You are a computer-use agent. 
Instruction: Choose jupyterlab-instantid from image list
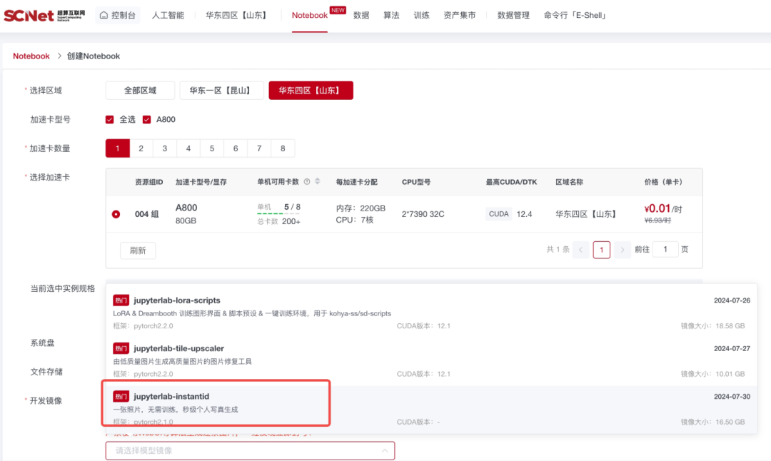(x=171, y=397)
